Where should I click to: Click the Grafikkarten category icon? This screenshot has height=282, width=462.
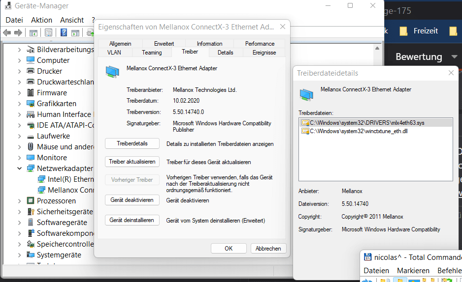pyautogui.click(x=31, y=103)
